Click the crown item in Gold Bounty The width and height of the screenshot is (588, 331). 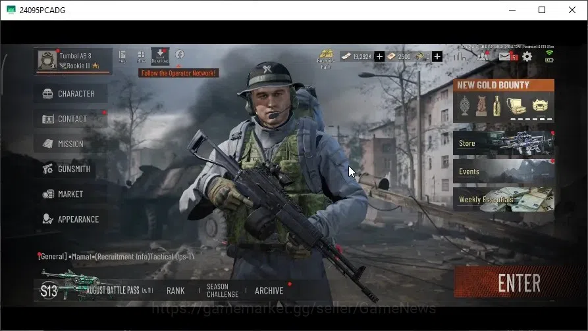[540, 106]
